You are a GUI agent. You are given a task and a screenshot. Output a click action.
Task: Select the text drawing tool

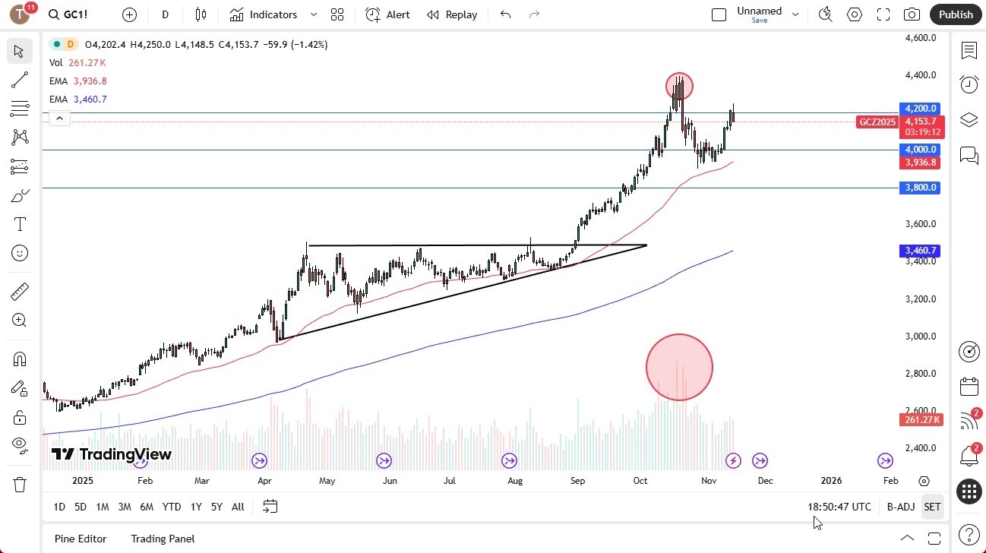pos(20,223)
